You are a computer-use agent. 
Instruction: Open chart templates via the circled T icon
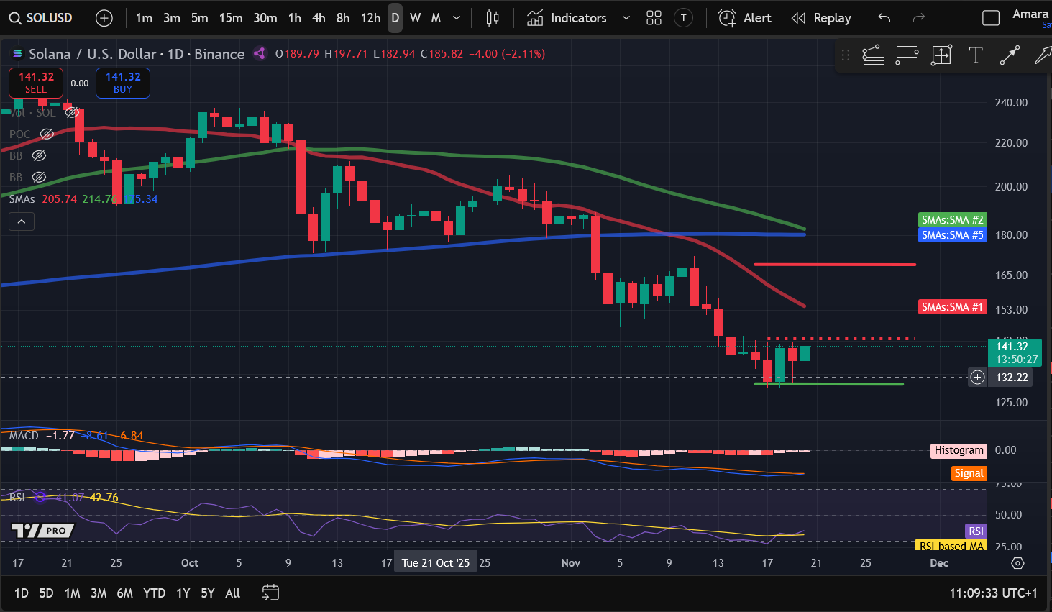tap(683, 17)
